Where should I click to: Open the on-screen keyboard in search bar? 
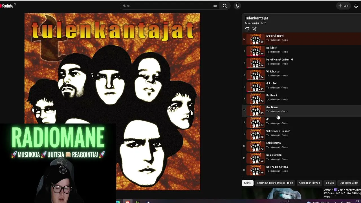(215, 6)
